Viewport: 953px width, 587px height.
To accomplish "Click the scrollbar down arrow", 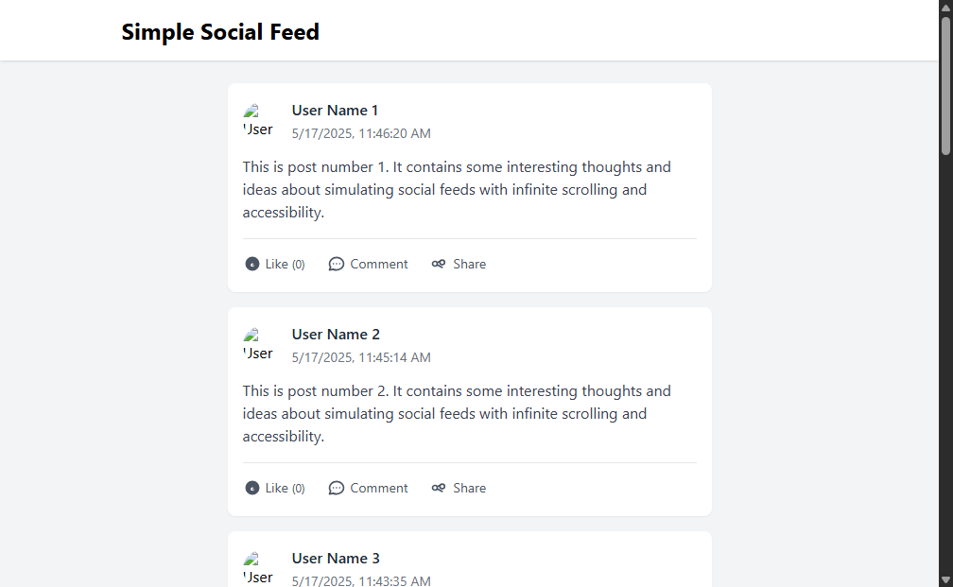I will click(945, 580).
